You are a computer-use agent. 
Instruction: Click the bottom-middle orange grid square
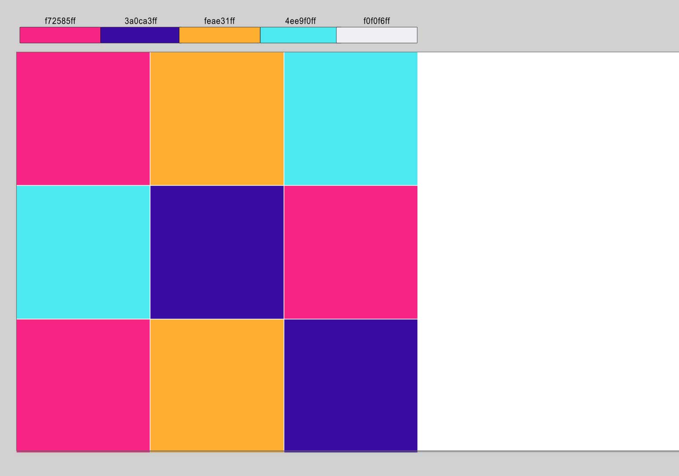coord(217,385)
